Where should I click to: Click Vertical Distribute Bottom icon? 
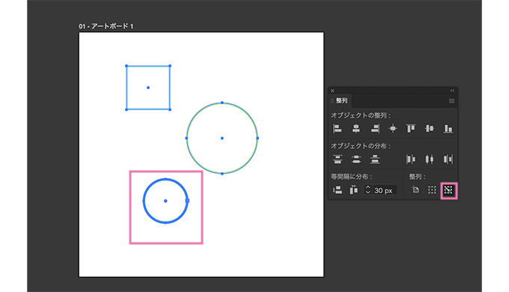(x=374, y=159)
